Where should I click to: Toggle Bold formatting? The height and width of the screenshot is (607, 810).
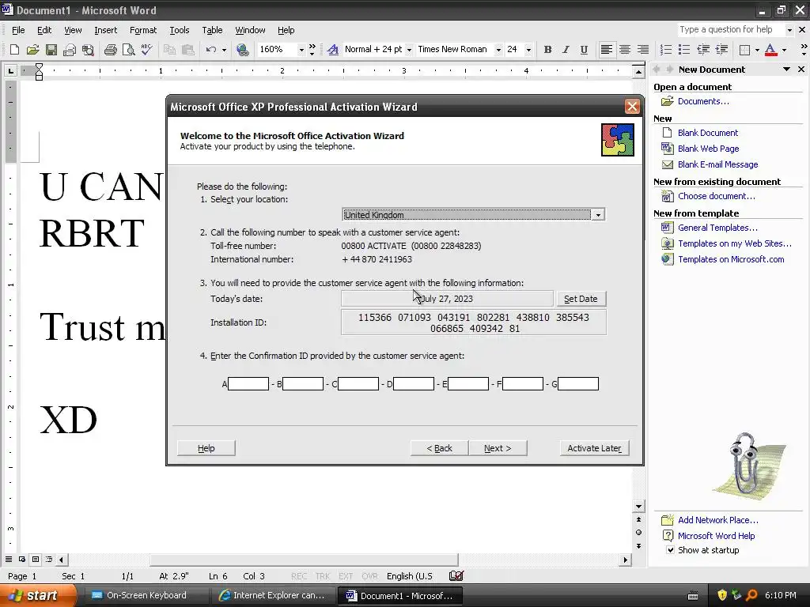coord(547,50)
